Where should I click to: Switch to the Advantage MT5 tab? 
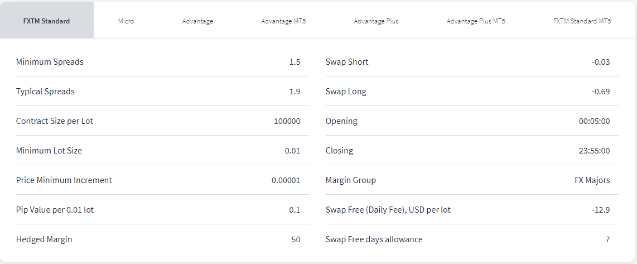pos(283,21)
